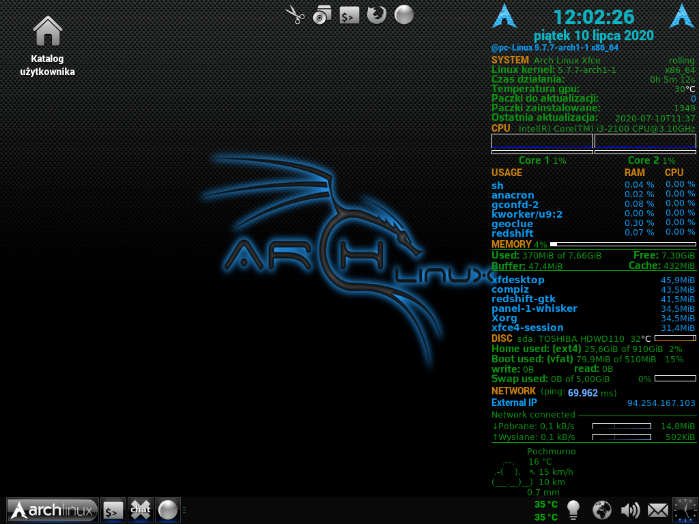Viewport: 699px width, 524px height.
Task: Click the Wysłane upload speed graph
Action: pos(621,437)
